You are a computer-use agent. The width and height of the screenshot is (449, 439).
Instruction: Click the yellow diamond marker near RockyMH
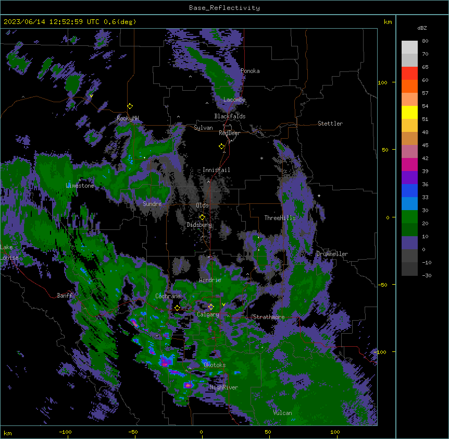coord(130,106)
